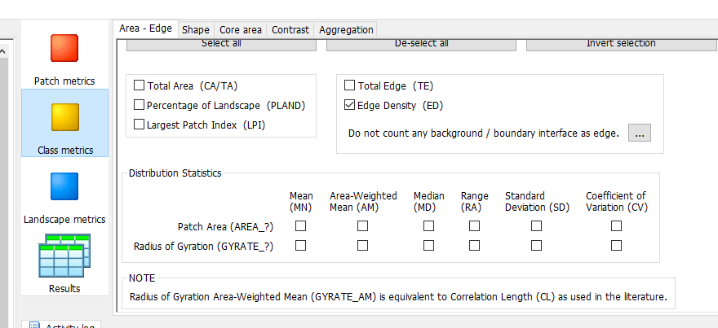Select the red Patch metrics icon
The image size is (718, 328).
point(64,48)
